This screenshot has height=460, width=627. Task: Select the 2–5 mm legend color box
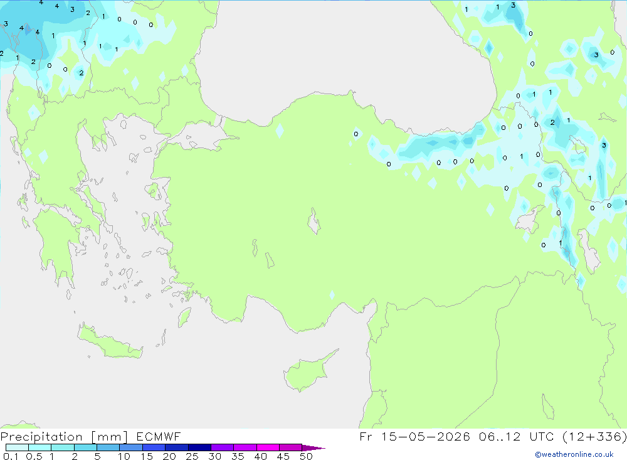click(x=85, y=447)
